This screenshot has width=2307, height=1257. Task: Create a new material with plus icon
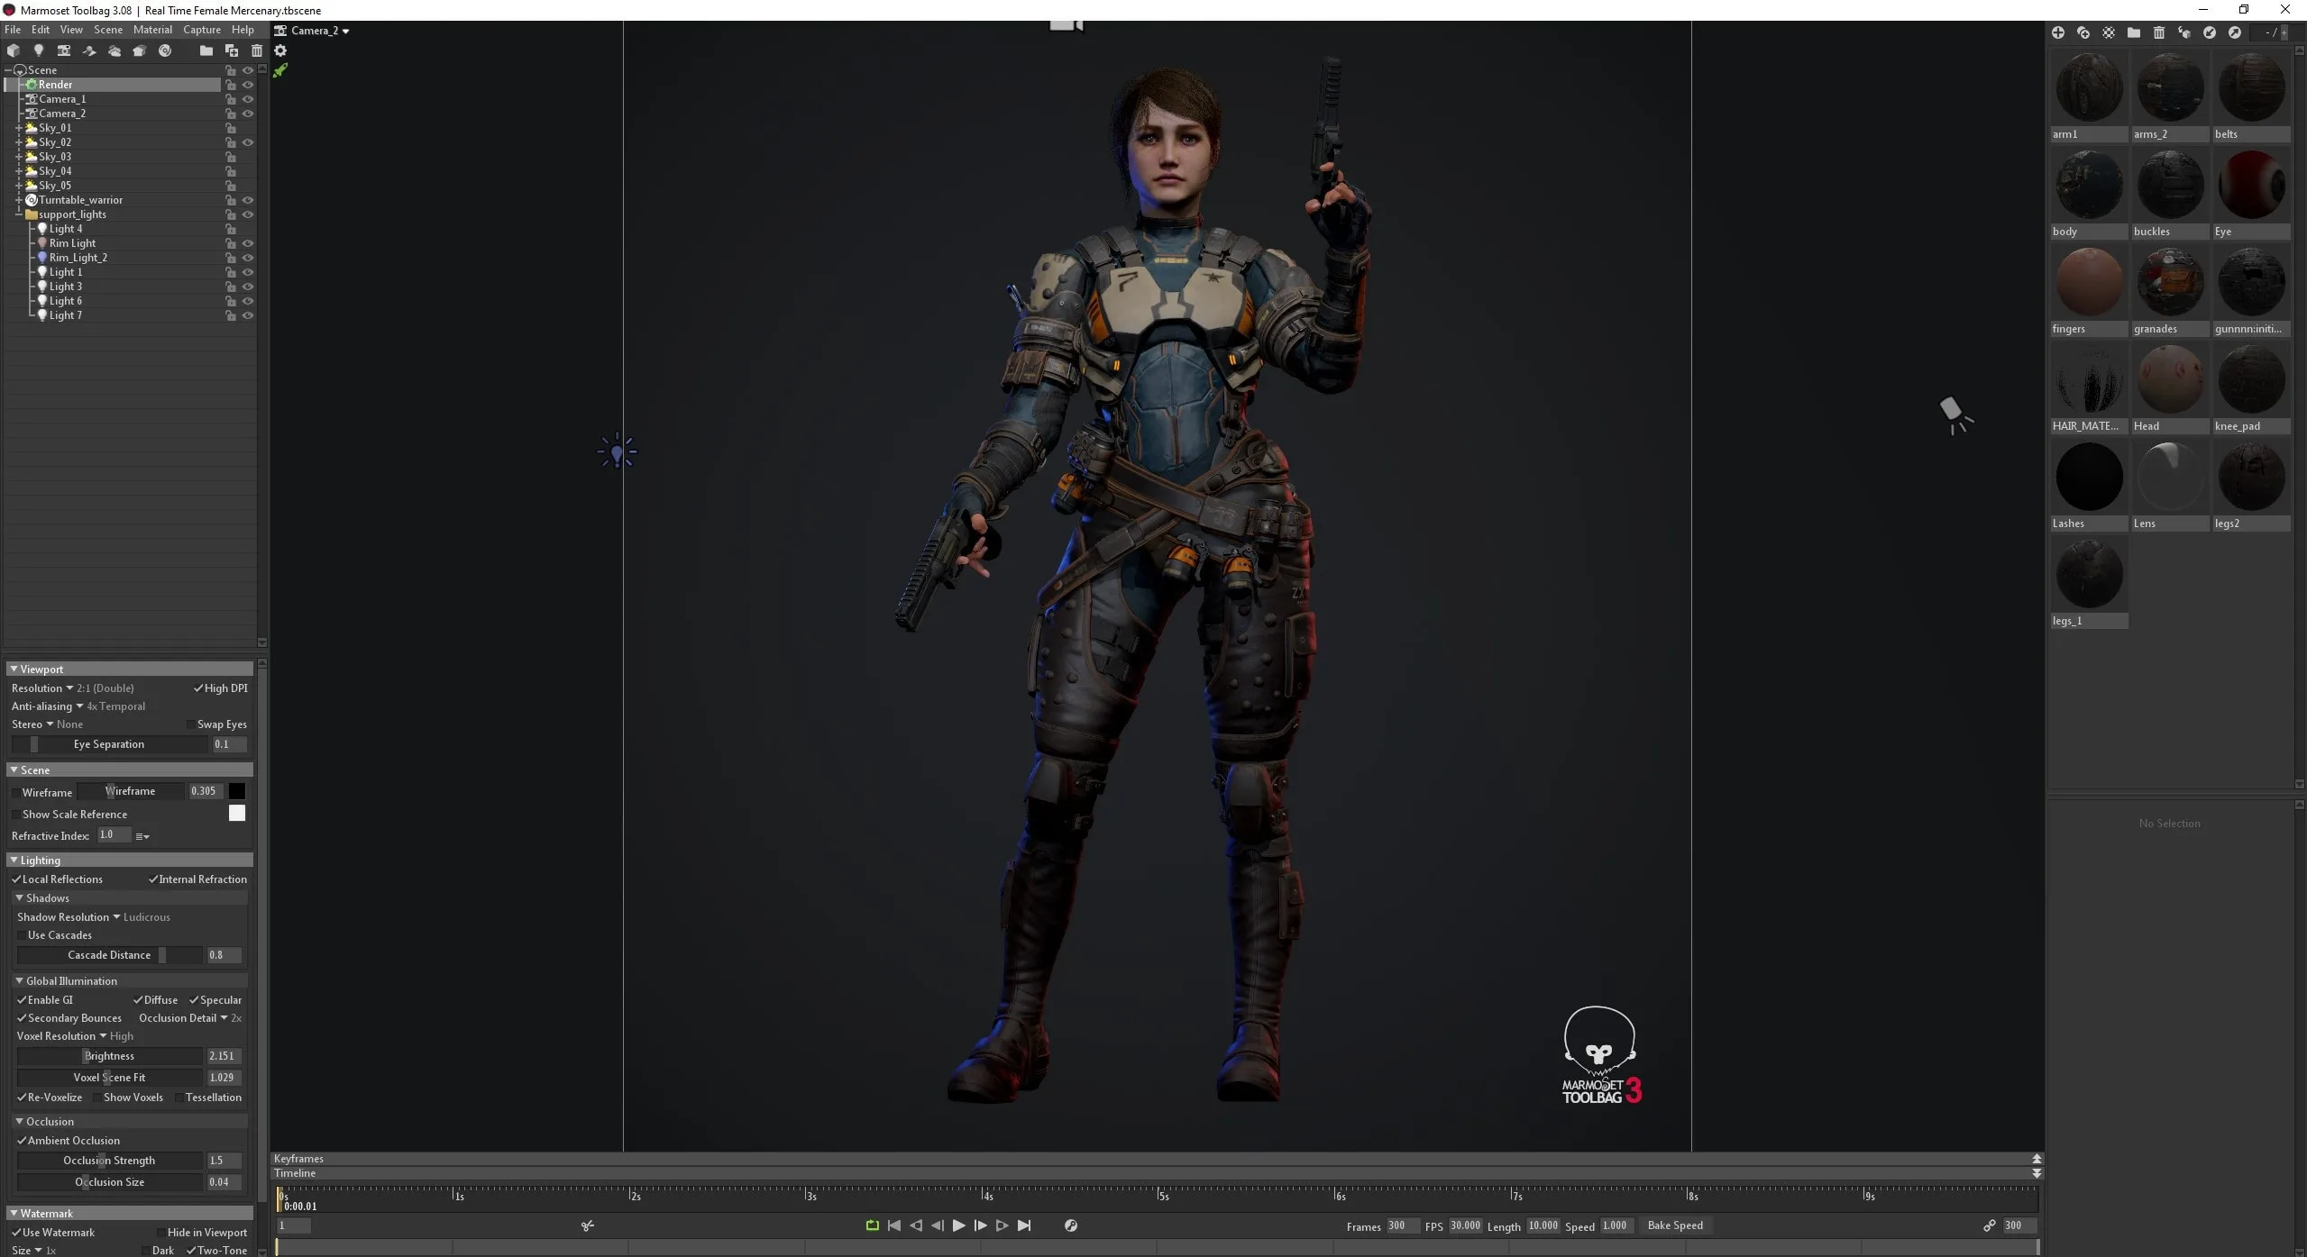[x=2058, y=32]
